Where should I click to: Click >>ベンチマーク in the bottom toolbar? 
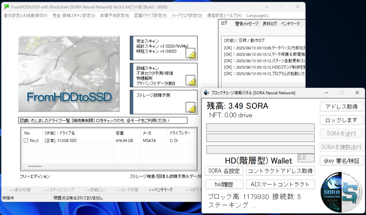pyautogui.click(x=161, y=190)
